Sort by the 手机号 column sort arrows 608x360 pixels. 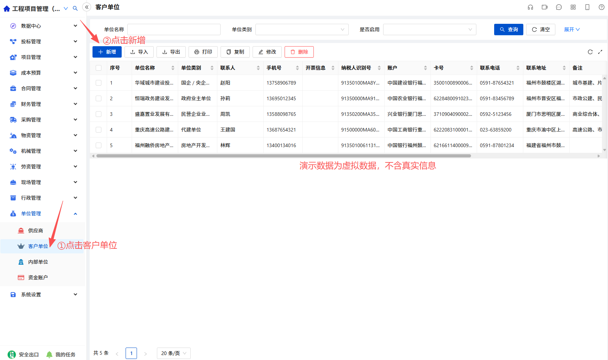coord(297,68)
